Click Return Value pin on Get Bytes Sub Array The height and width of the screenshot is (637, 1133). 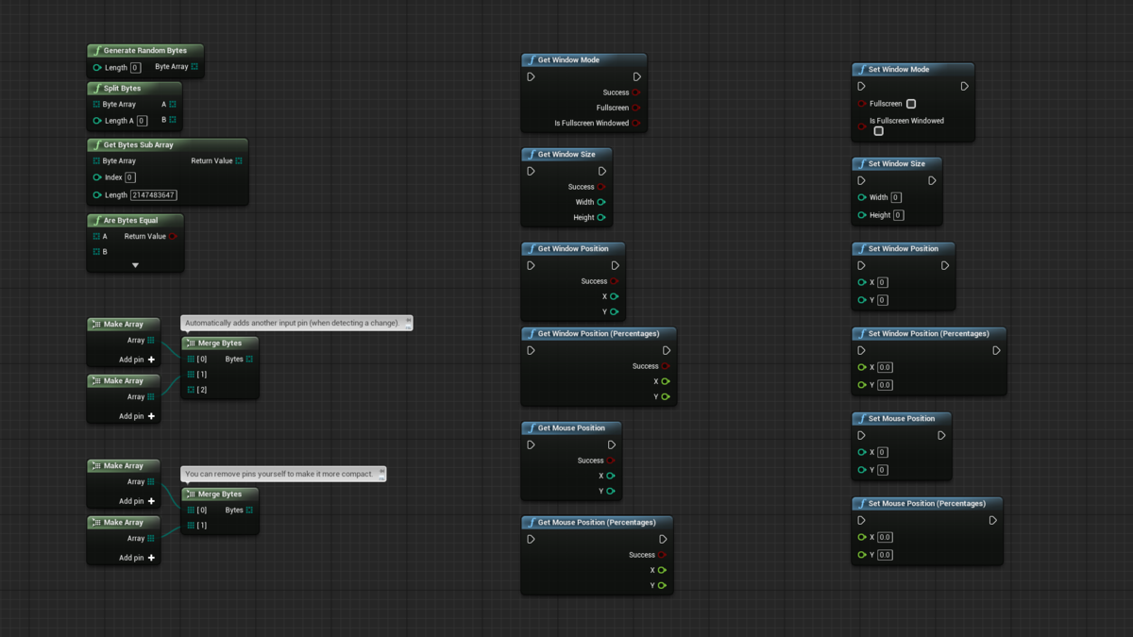[239, 161]
